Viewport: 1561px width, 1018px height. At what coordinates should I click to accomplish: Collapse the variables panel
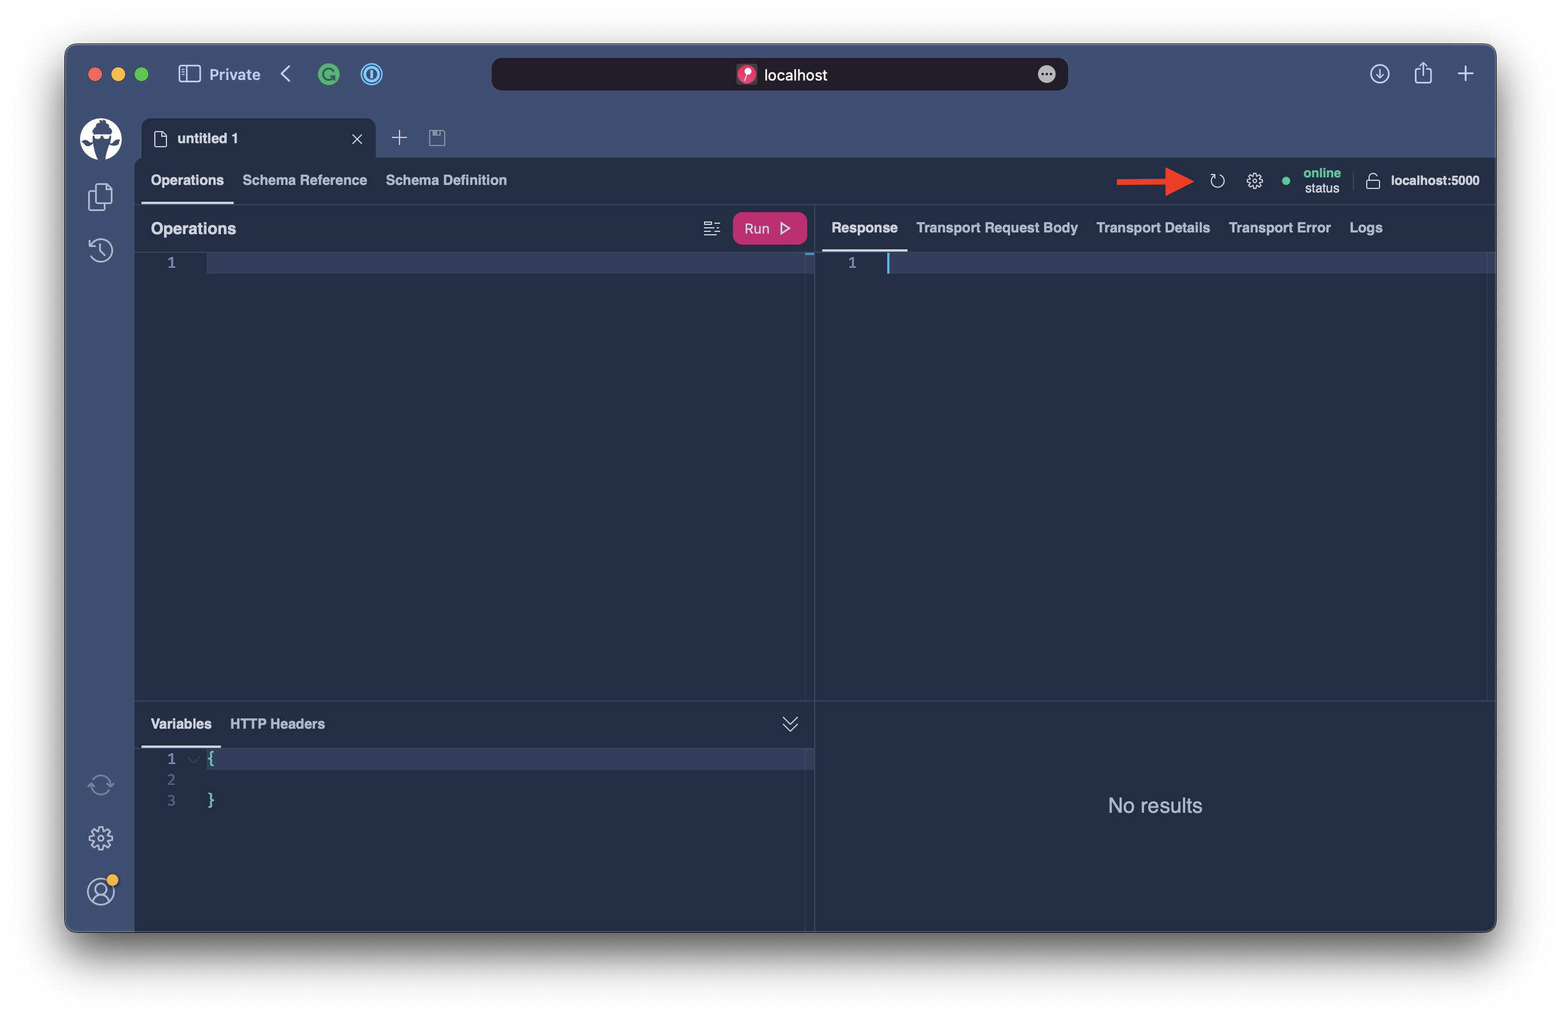click(790, 723)
